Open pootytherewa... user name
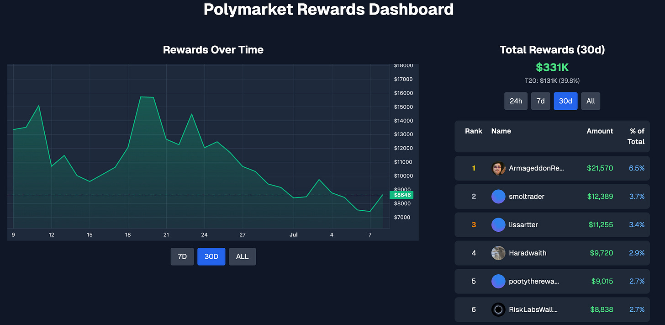 coord(534,282)
